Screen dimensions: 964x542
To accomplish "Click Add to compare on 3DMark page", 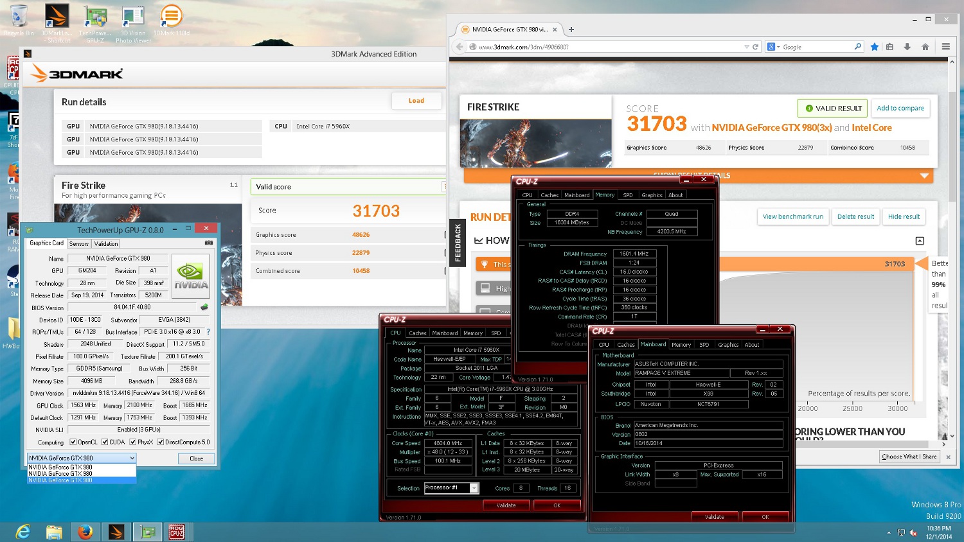I will 900,109.
